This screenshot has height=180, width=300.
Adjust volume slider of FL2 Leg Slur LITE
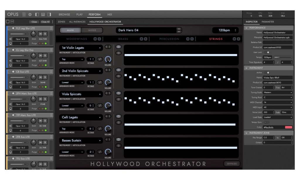[x=18, y=34]
